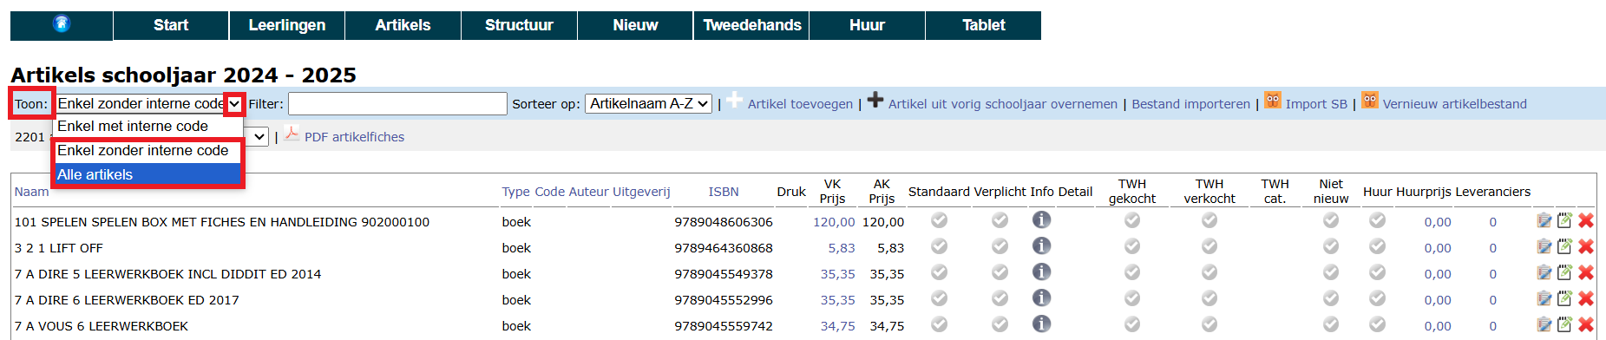Click clipboard edit icon for 7 A VOUS 6
The height and width of the screenshot is (340, 1606).
[1544, 325]
